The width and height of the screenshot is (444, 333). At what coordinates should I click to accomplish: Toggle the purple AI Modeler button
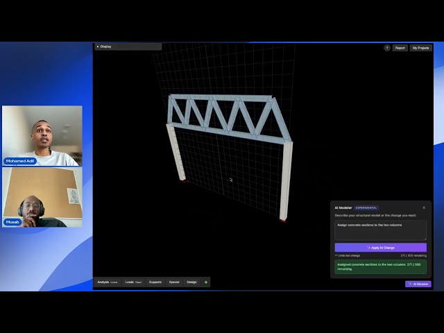[x=418, y=284]
